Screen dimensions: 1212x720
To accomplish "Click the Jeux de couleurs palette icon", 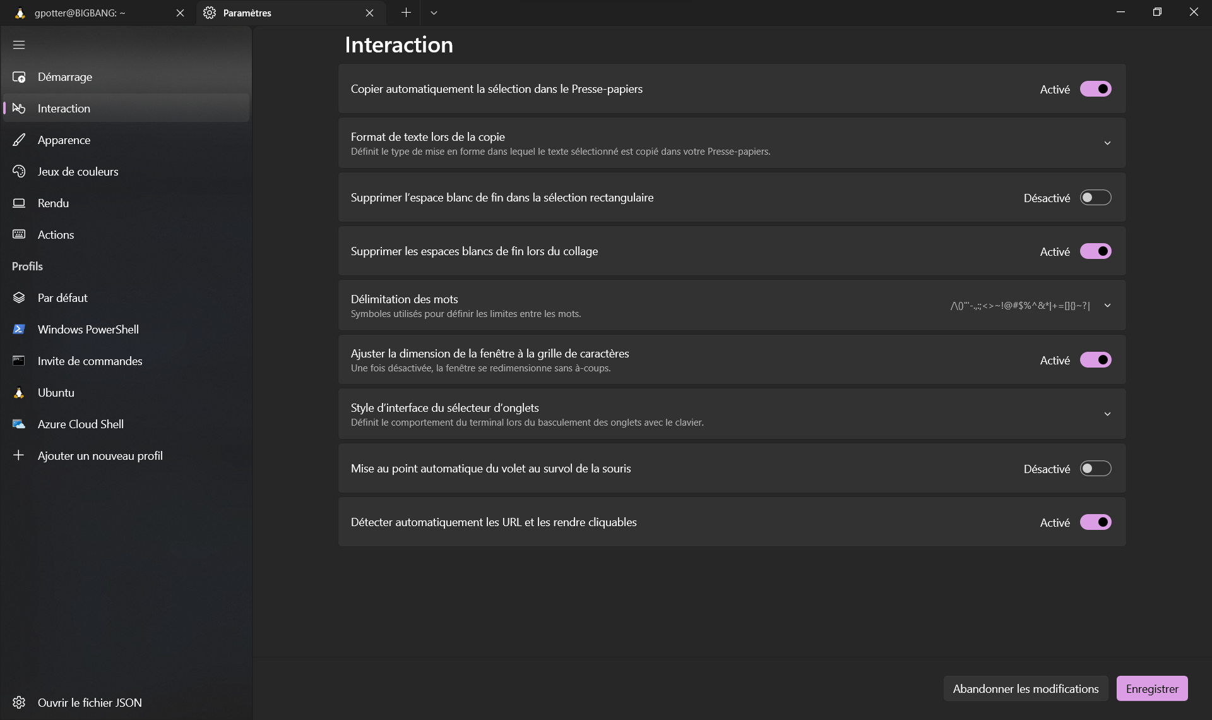I will point(19,172).
